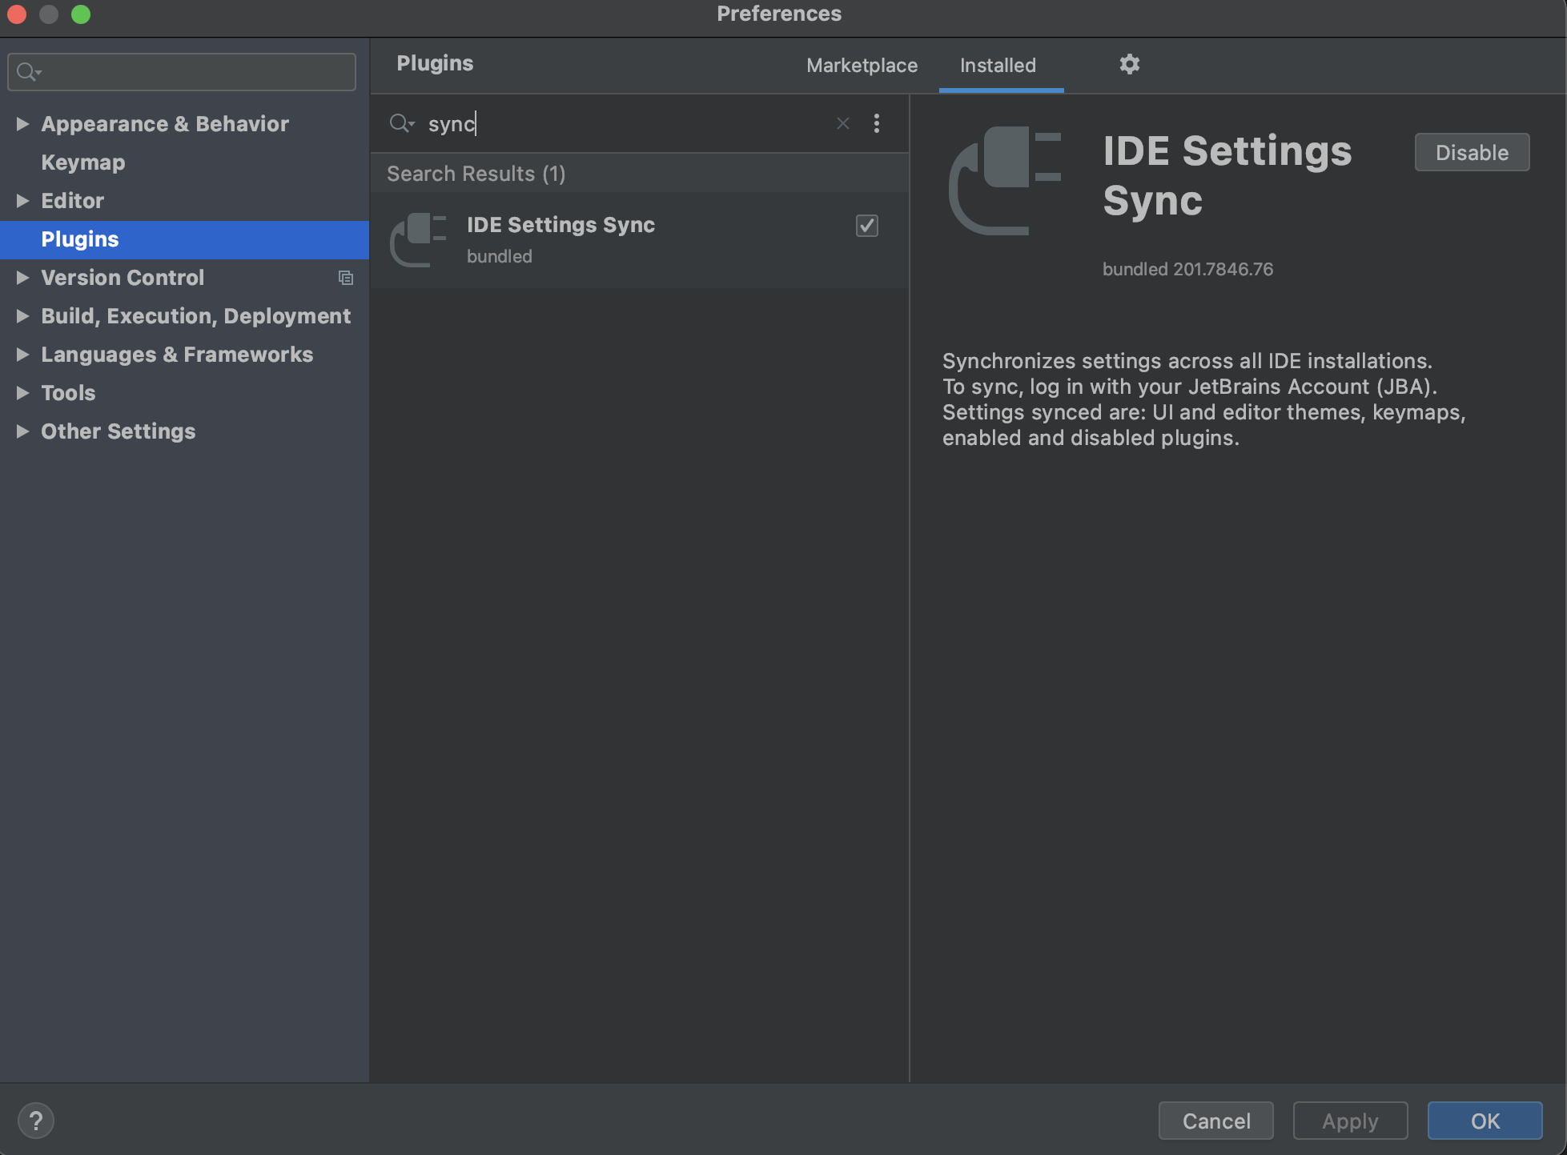Uncheck the IDE Settings Sync checkbox
The width and height of the screenshot is (1567, 1155).
[866, 226]
